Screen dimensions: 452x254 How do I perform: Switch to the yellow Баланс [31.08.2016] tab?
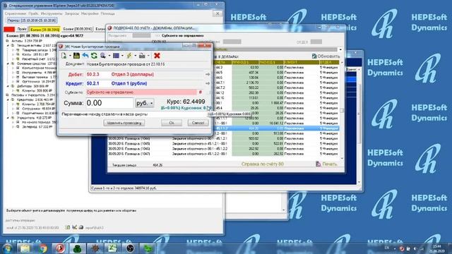pyautogui.click(x=44, y=29)
